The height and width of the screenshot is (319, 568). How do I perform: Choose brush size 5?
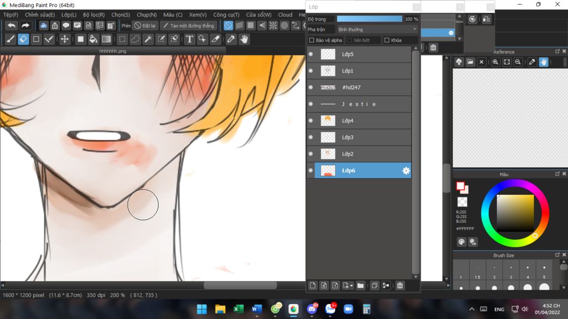tap(544, 271)
